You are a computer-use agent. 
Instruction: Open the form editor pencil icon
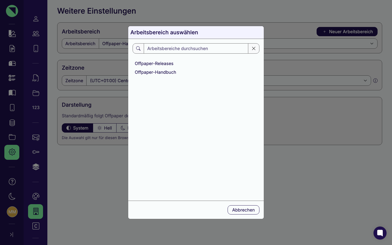click(12, 33)
